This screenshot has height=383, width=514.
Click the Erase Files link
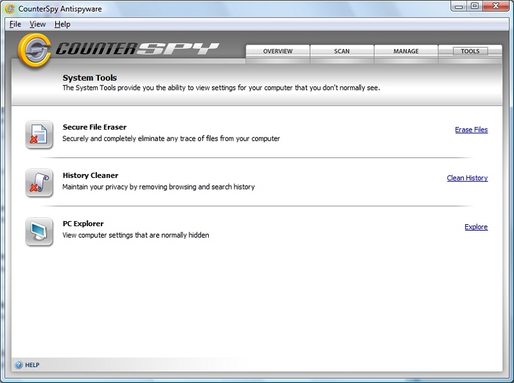pyautogui.click(x=471, y=130)
